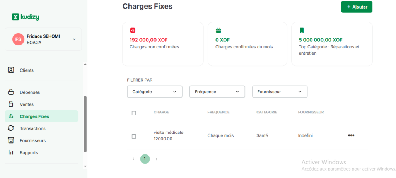Click the Rapports bar chart icon
The height and width of the screenshot is (178, 396).
coord(11,152)
